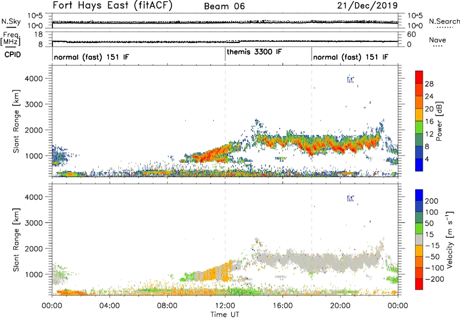This screenshot has width=460, height=318.
Task: Click the "08:00" time tick label
Action: click(167, 306)
